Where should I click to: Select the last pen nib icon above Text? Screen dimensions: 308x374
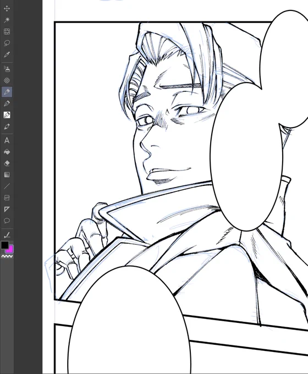(x=7, y=127)
